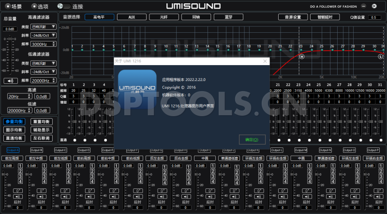387x214 pixels.
Task: Click the 确定(O) button in About dialog
Action: click(x=252, y=139)
